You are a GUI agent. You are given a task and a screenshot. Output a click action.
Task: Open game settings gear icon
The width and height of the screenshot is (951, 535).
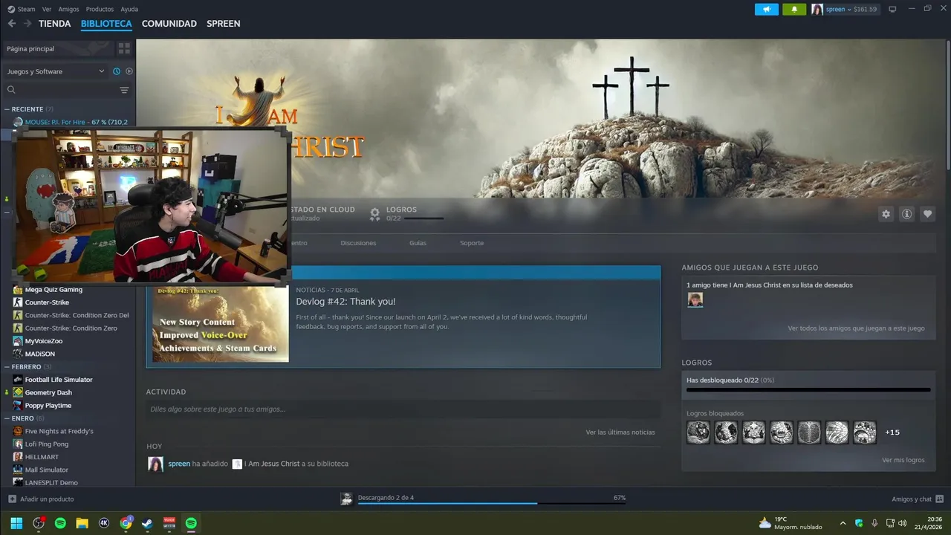886,214
